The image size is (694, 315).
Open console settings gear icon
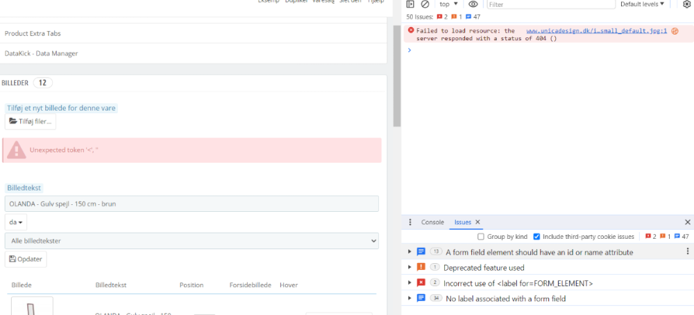(686, 4)
